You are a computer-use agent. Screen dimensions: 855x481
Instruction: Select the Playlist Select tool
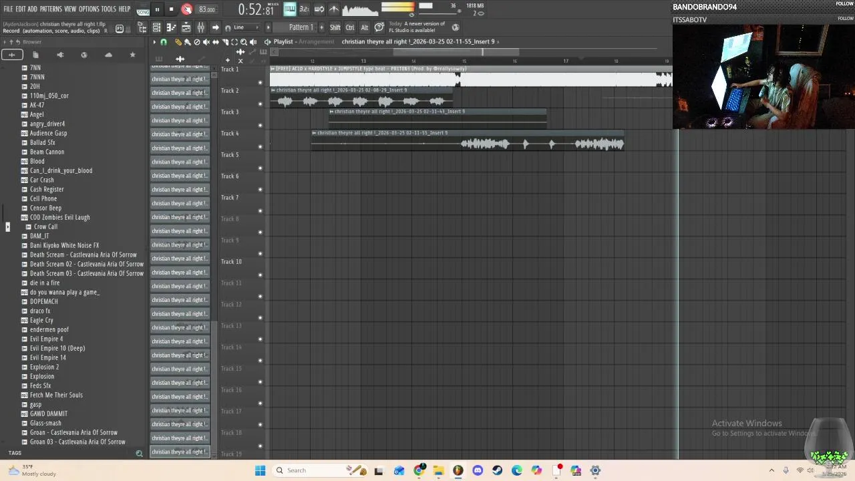coord(234,42)
